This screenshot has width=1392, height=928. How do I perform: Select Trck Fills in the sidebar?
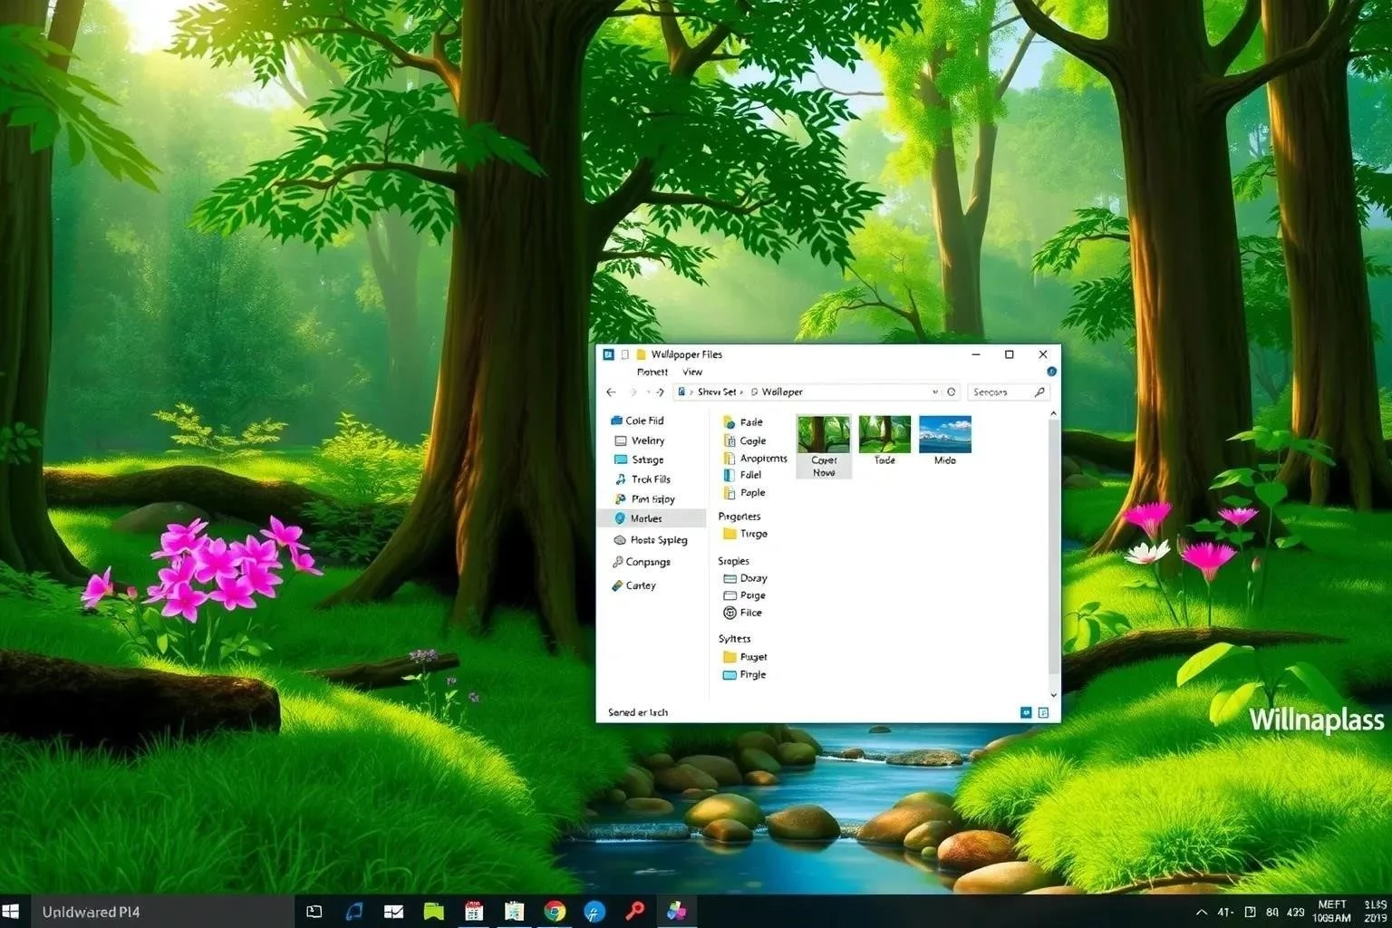pos(643,479)
